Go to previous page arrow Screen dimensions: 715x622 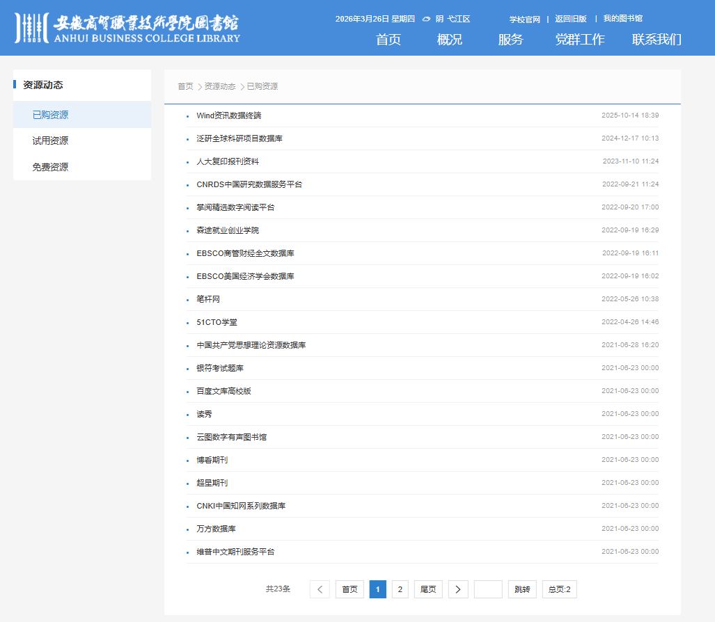tap(320, 589)
